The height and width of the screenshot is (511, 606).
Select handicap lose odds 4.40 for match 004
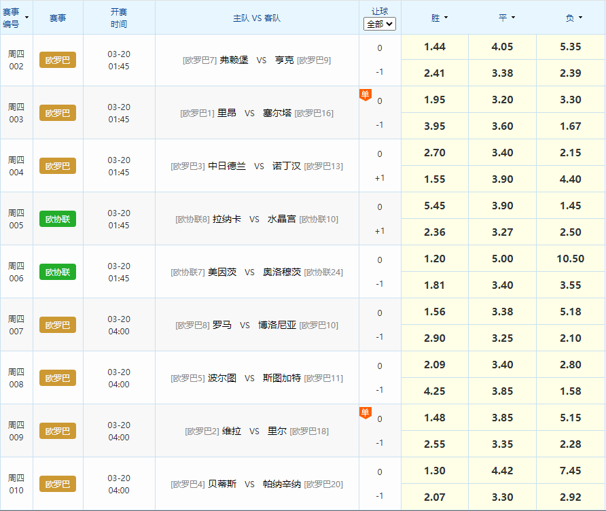point(571,179)
